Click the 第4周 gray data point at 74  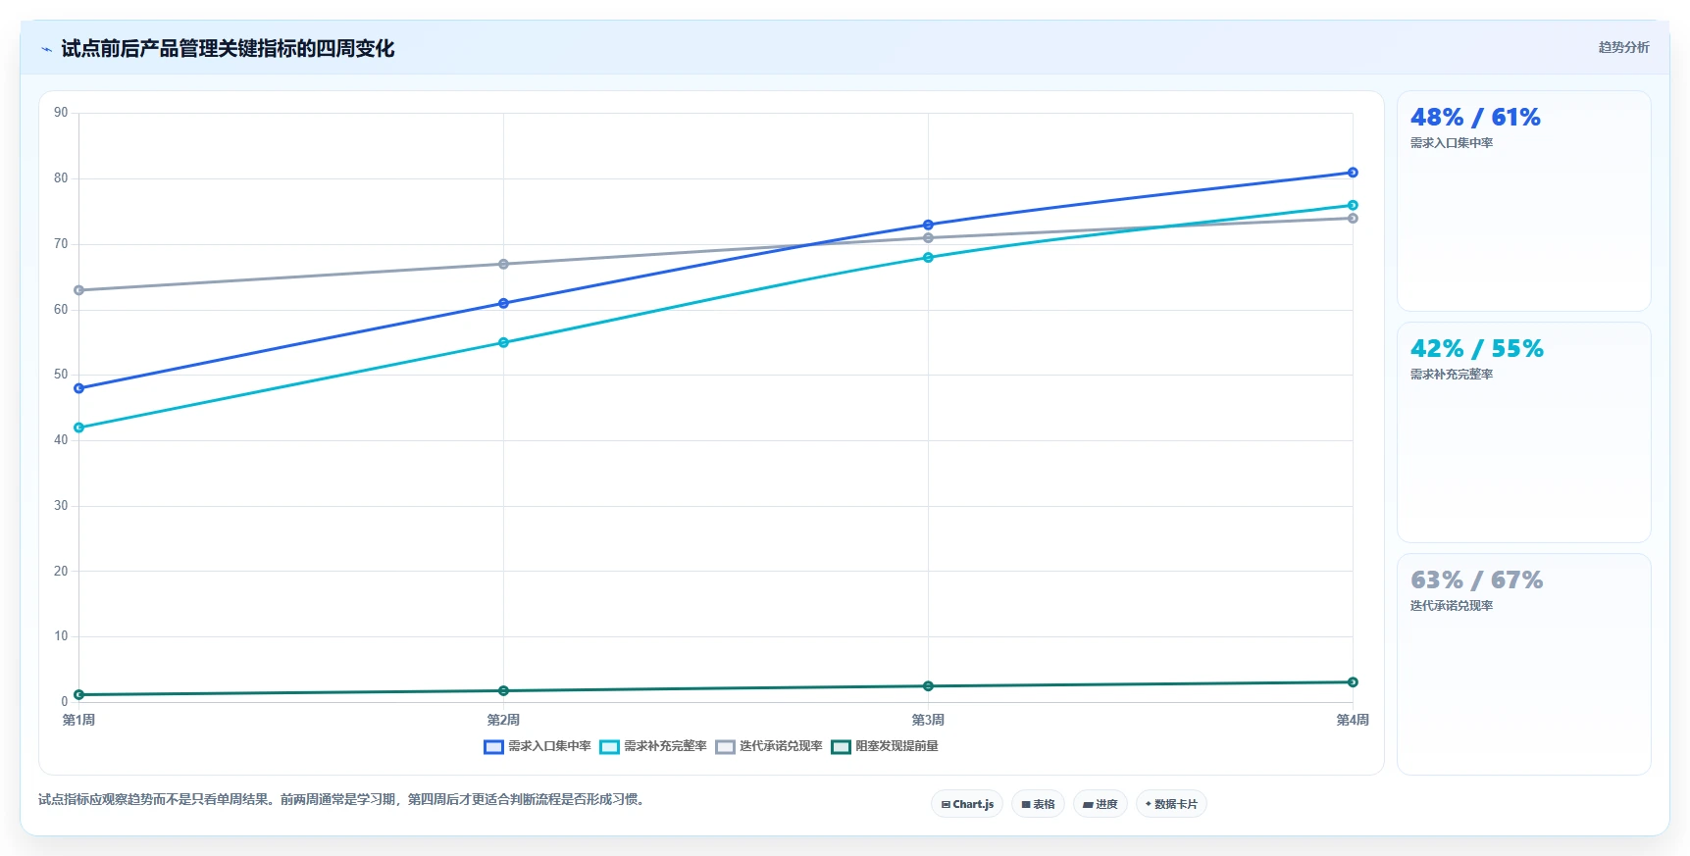1353,218
